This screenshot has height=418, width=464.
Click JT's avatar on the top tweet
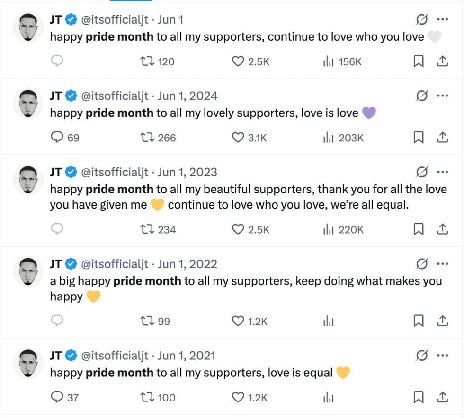[28, 27]
